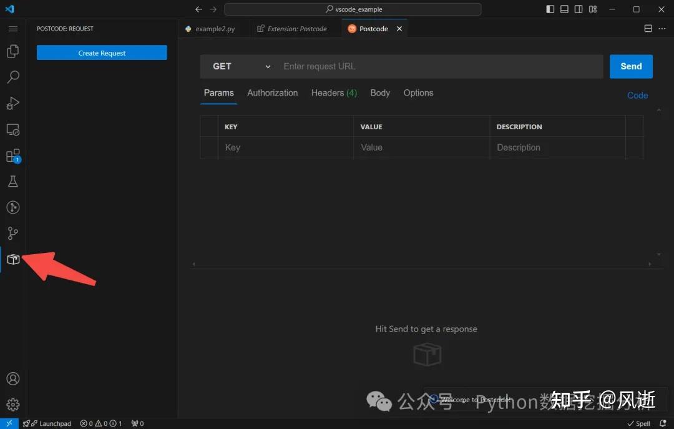Focus the Key parameter cell

[285, 147]
